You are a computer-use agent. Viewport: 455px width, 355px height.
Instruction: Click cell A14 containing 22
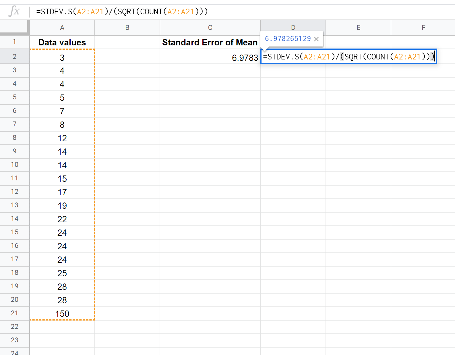62,219
